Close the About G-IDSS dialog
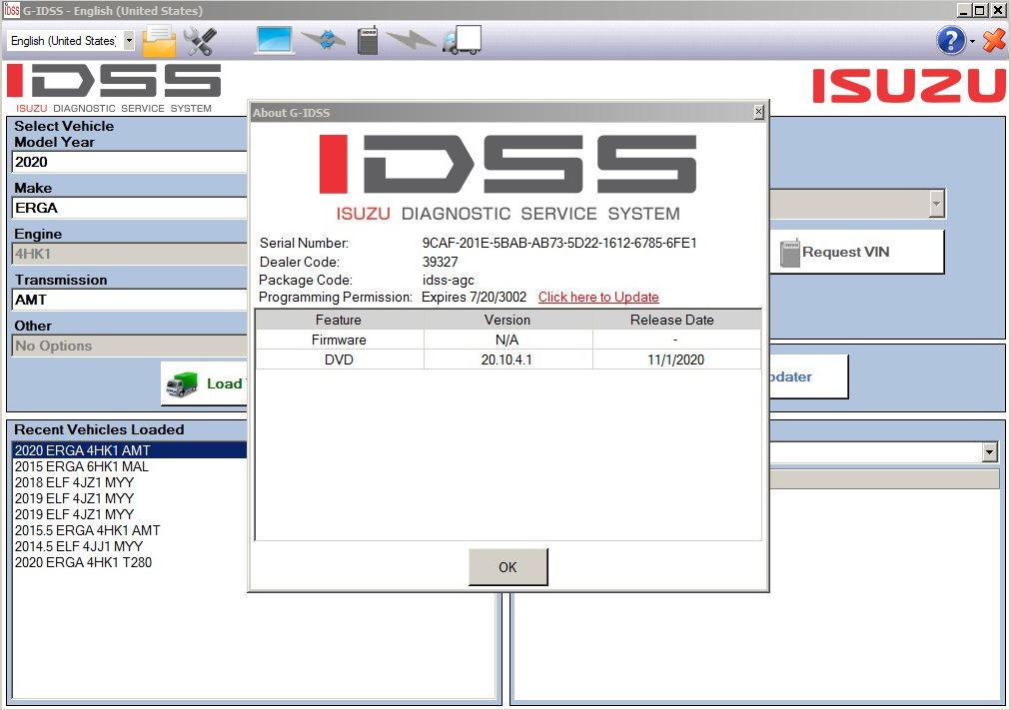 click(760, 112)
